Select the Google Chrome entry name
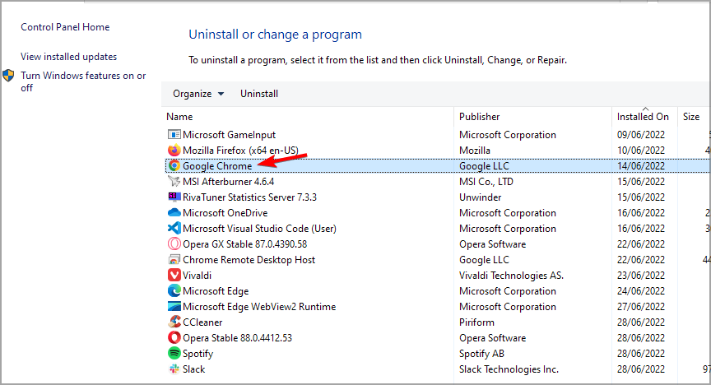This screenshot has width=711, height=385. pyautogui.click(x=217, y=166)
